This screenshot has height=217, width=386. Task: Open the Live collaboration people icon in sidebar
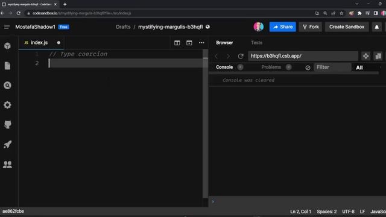7,165
